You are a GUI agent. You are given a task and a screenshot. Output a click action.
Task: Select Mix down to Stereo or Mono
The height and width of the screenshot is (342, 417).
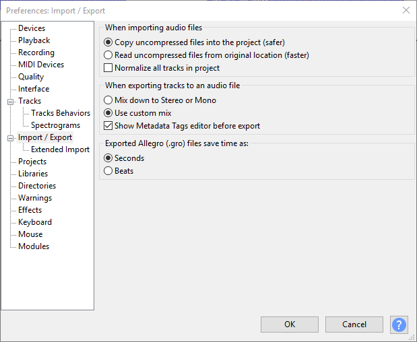[108, 100]
